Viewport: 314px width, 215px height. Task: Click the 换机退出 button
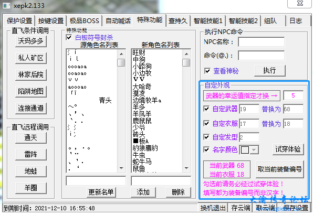[213, 208]
